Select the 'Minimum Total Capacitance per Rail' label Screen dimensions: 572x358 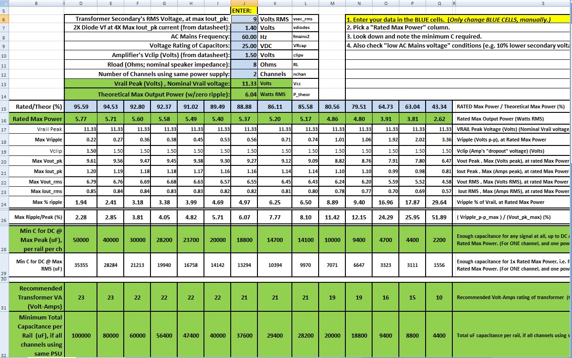(36, 336)
